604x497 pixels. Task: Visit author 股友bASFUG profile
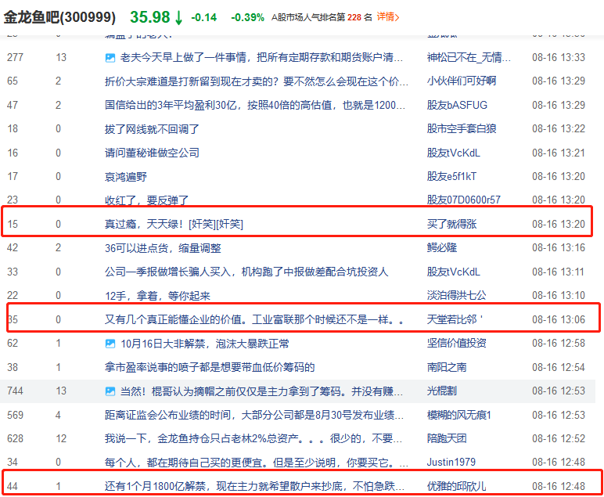(x=457, y=105)
